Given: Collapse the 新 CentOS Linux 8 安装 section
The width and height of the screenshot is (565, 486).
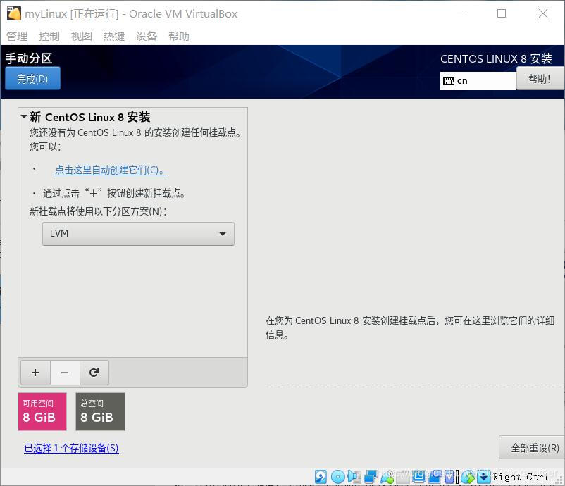Looking at the screenshot, I should [24, 116].
